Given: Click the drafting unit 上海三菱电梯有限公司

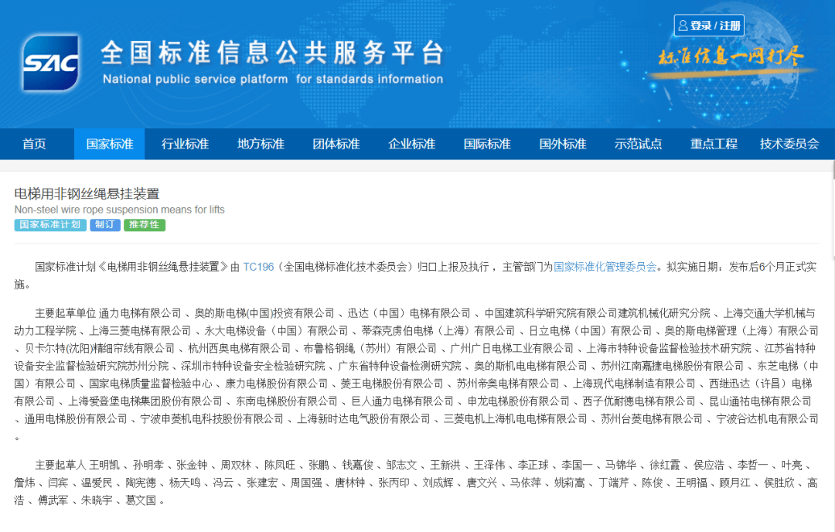Looking at the screenshot, I should click(139, 331).
